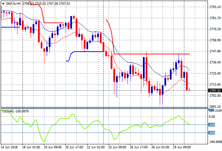Click the 14 Jun 2018 date label
Image resolution: width=222 pixels, height=151 pixels.
click(x=9, y=147)
